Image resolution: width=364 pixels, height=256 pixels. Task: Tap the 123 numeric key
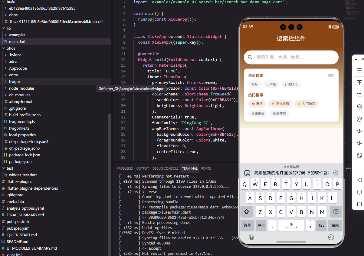click(x=321, y=225)
